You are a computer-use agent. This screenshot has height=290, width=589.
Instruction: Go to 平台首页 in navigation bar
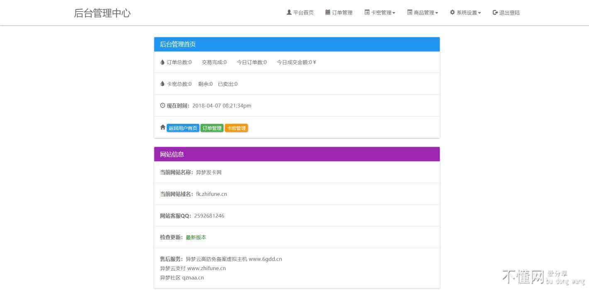pyautogui.click(x=303, y=13)
